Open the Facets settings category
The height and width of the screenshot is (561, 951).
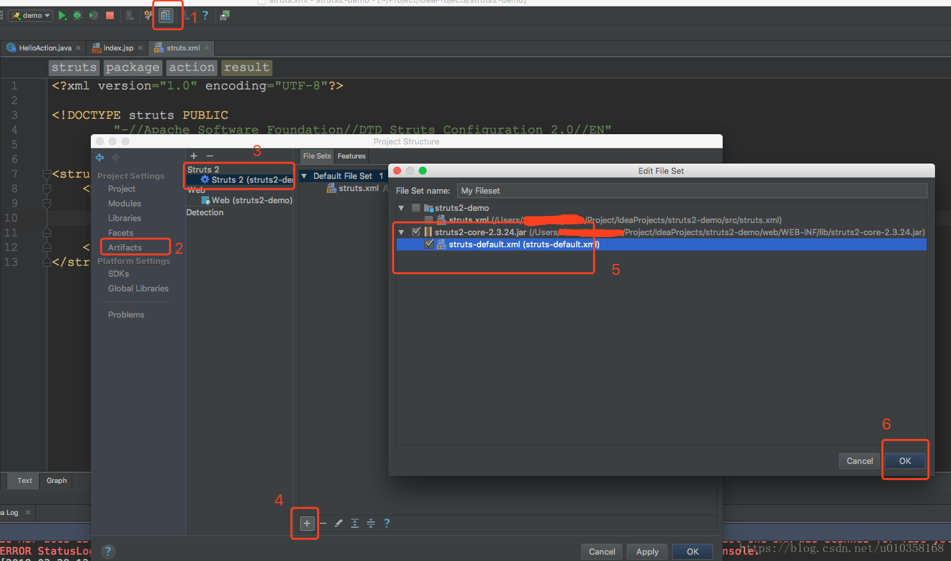121,233
